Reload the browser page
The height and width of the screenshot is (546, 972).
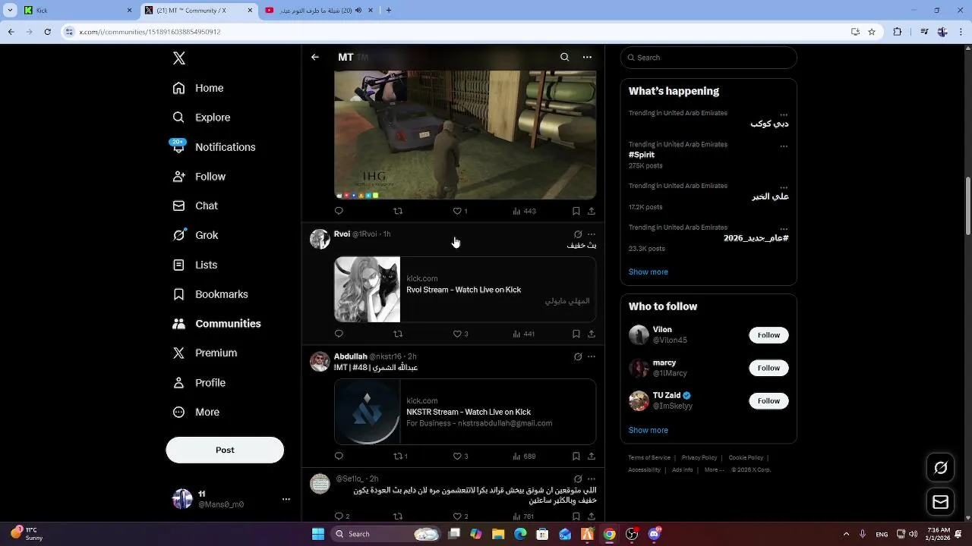coord(47,32)
